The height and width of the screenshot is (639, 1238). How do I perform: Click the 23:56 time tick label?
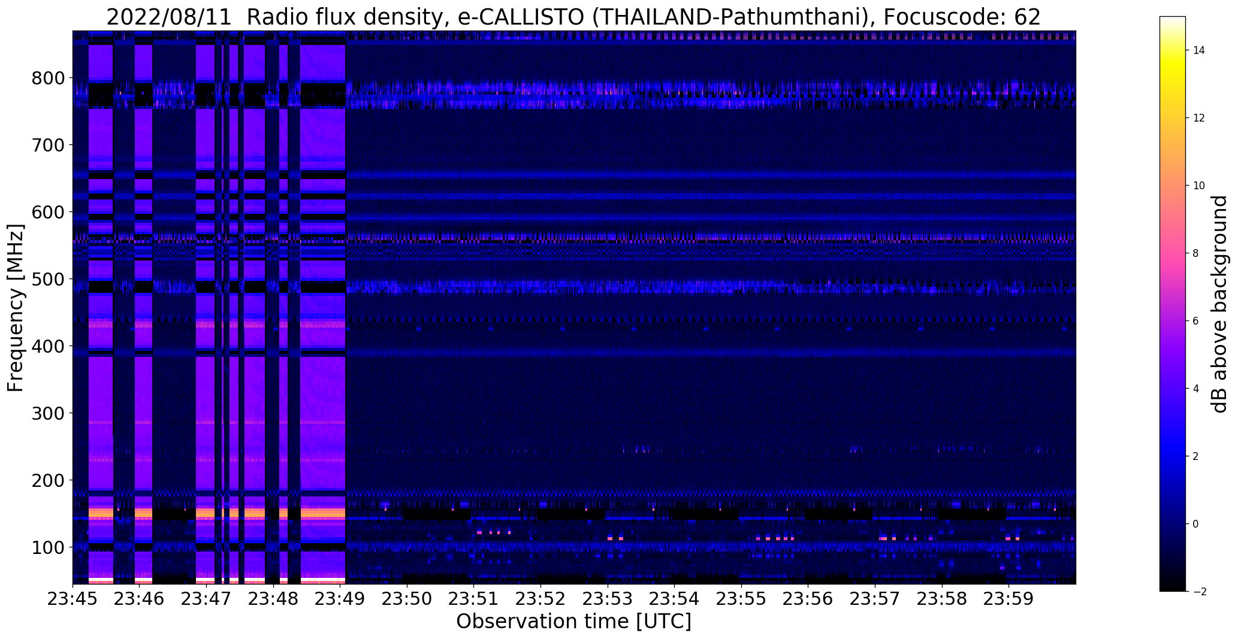[x=808, y=599]
